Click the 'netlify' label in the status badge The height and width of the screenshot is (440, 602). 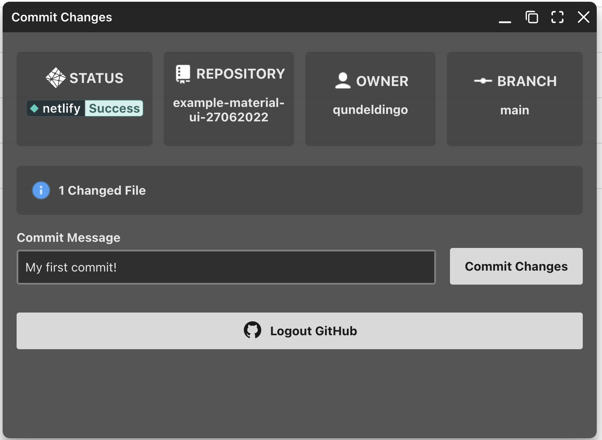pos(61,108)
